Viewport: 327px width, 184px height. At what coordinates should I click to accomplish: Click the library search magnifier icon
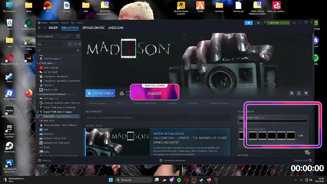[x=39, y=51]
